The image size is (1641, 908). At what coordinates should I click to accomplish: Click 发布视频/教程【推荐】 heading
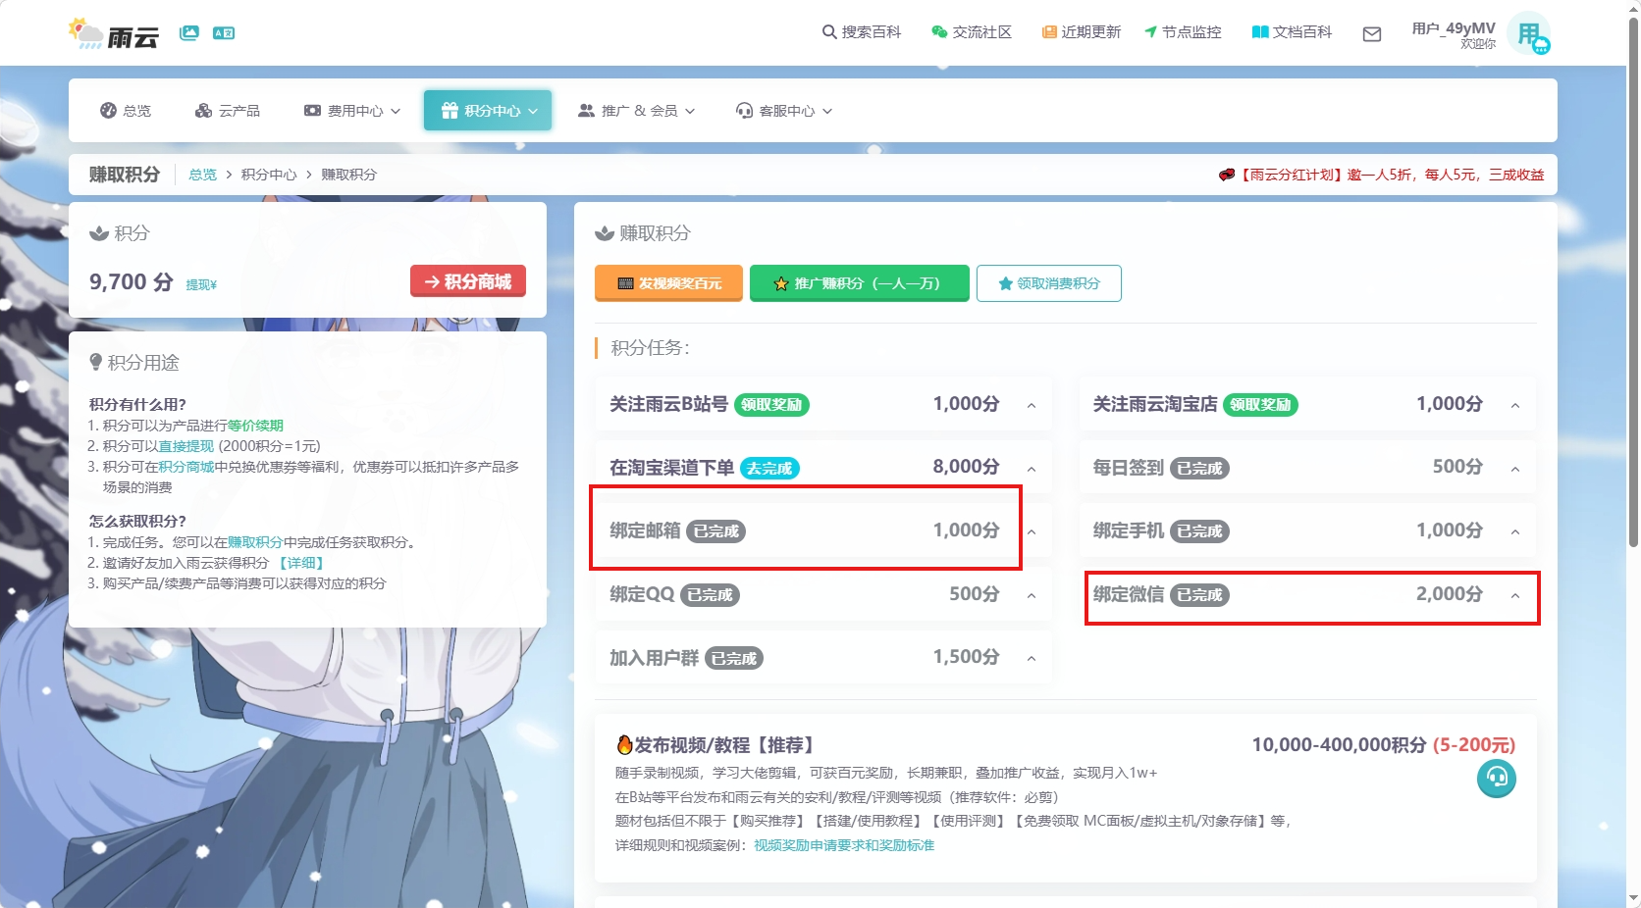(715, 745)
